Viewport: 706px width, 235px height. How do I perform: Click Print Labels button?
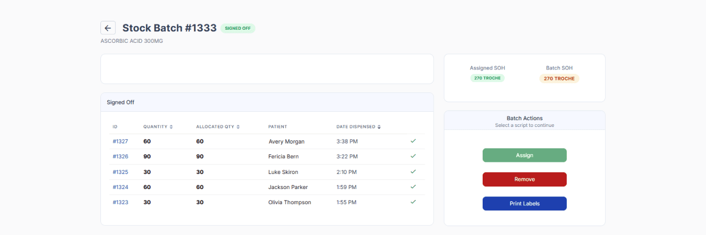click(525, 204)
